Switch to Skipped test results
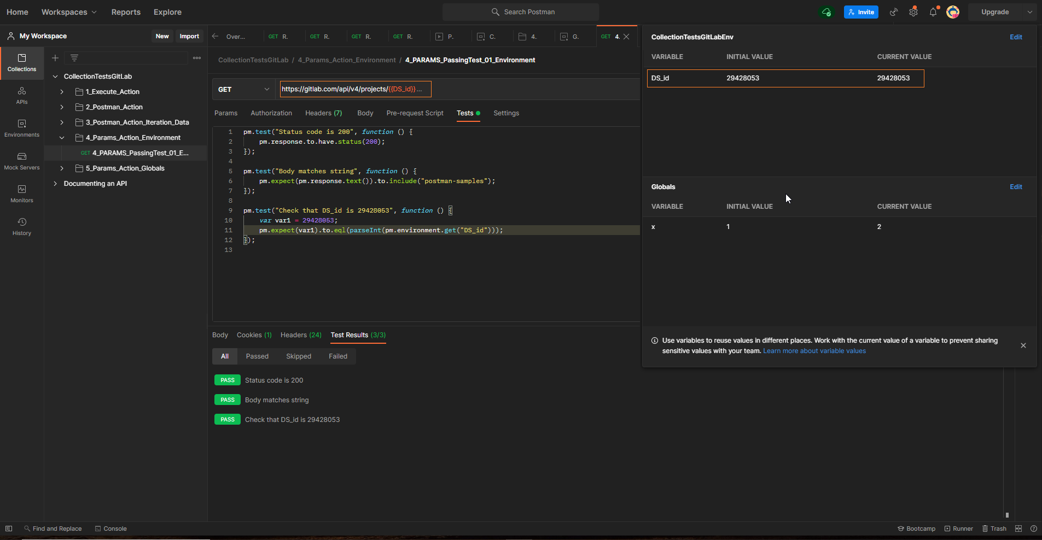Viewport: 1042px width, 540px height. tap(298, 356)
